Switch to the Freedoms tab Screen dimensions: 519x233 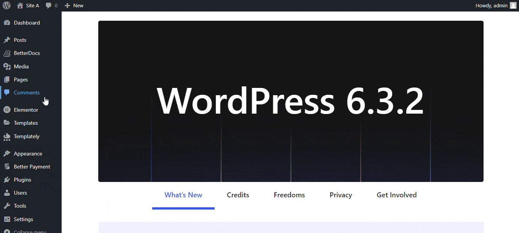coord(289,195)
